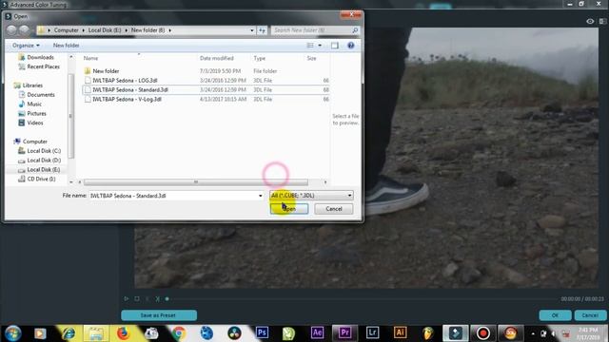Click the File name input field
The image size is (609, 342).
[x=173, y=196]
